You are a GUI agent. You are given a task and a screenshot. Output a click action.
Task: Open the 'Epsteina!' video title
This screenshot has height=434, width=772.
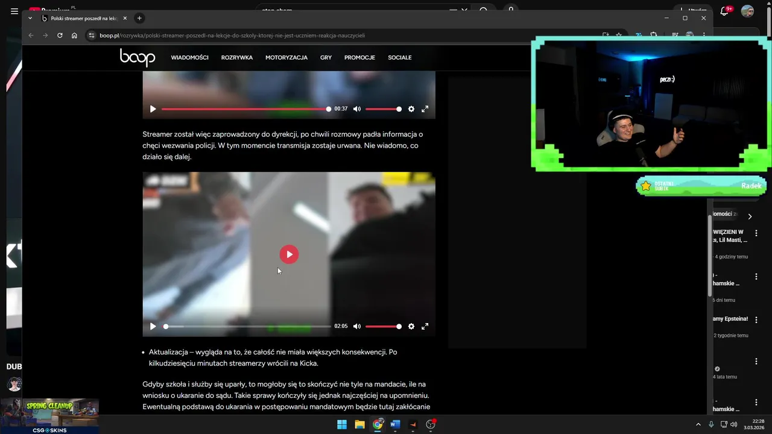730,319
